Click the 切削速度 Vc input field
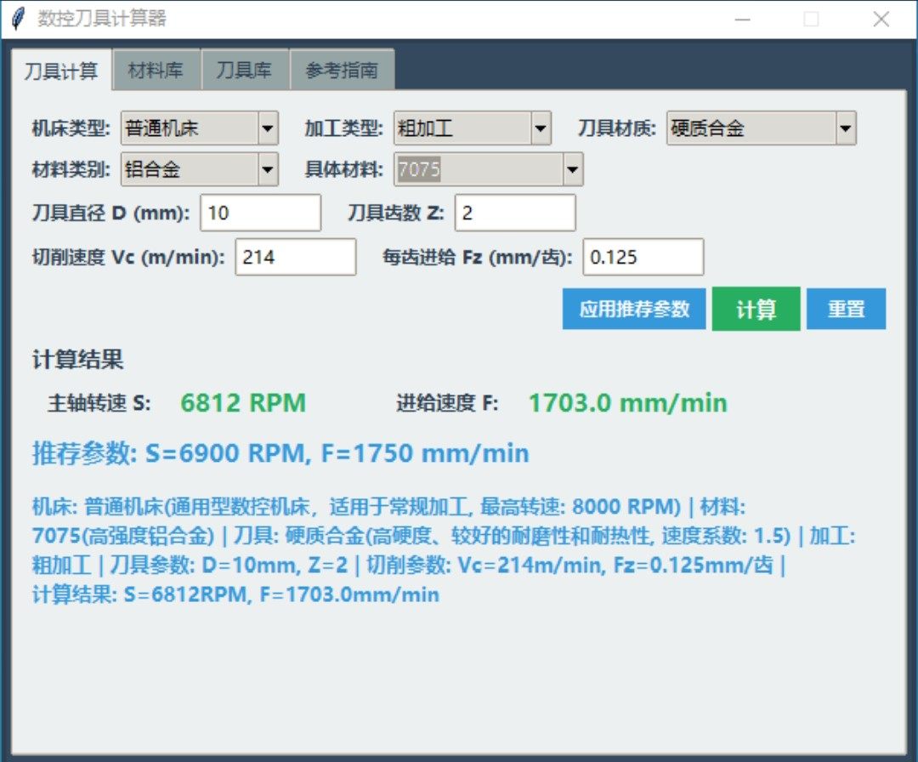The image size is (918, 762). point(295,257)
